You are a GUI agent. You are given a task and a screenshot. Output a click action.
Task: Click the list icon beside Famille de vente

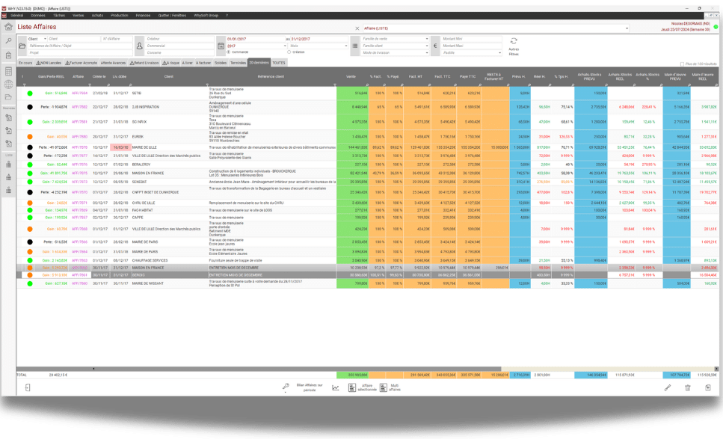point(355,46)
